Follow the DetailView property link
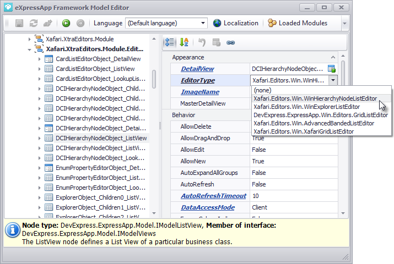 coord(197,69)
